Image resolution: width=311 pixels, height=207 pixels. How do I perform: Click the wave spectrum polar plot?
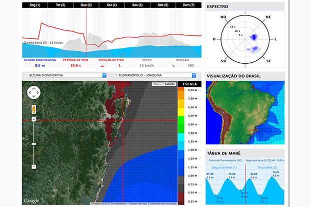(x=245, y=39)
